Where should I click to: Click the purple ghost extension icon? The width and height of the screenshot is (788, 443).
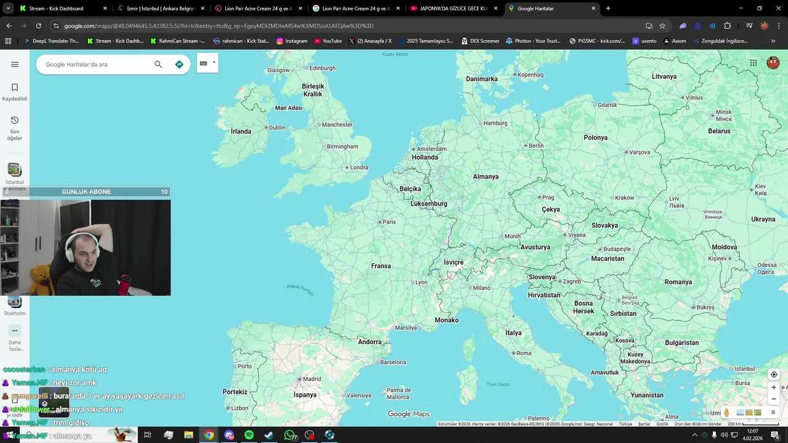[683, 26]
